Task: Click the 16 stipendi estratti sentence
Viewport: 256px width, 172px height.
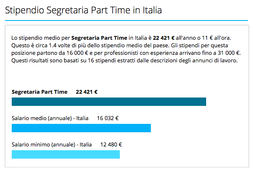Action: [x=124, y=61]
